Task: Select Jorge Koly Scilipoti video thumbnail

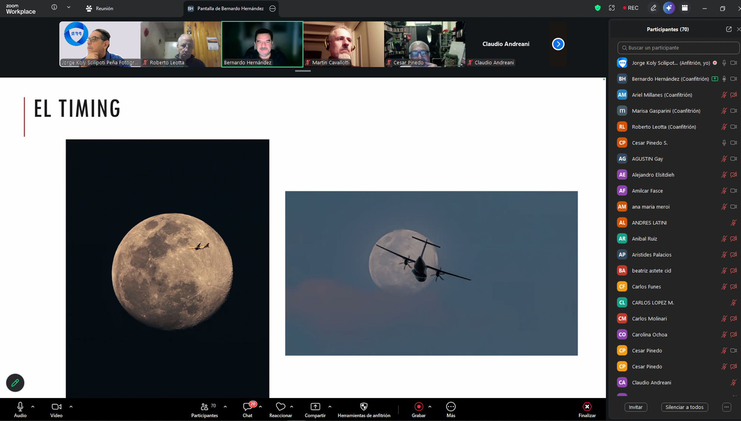Action: pos(100,44)
